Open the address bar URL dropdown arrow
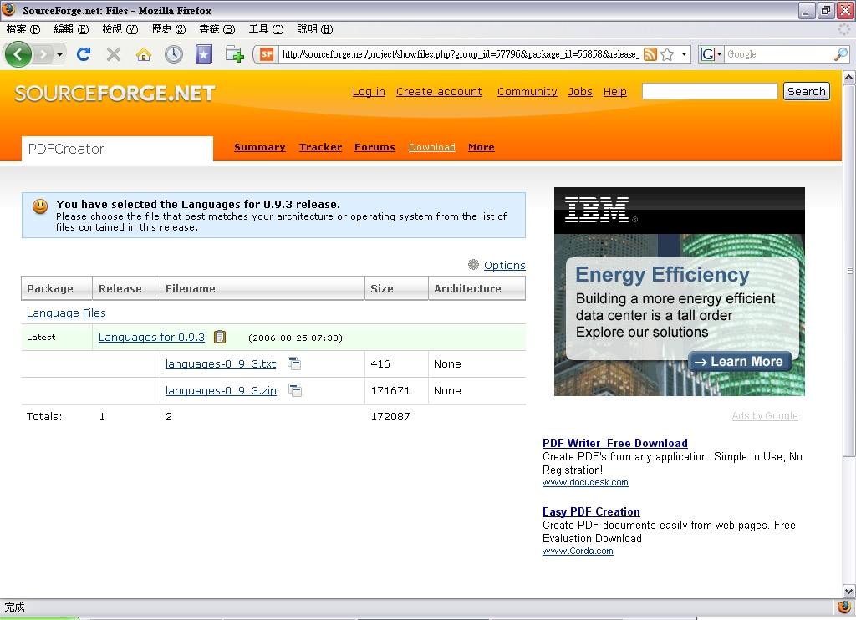856x620 pixels. 684,54
